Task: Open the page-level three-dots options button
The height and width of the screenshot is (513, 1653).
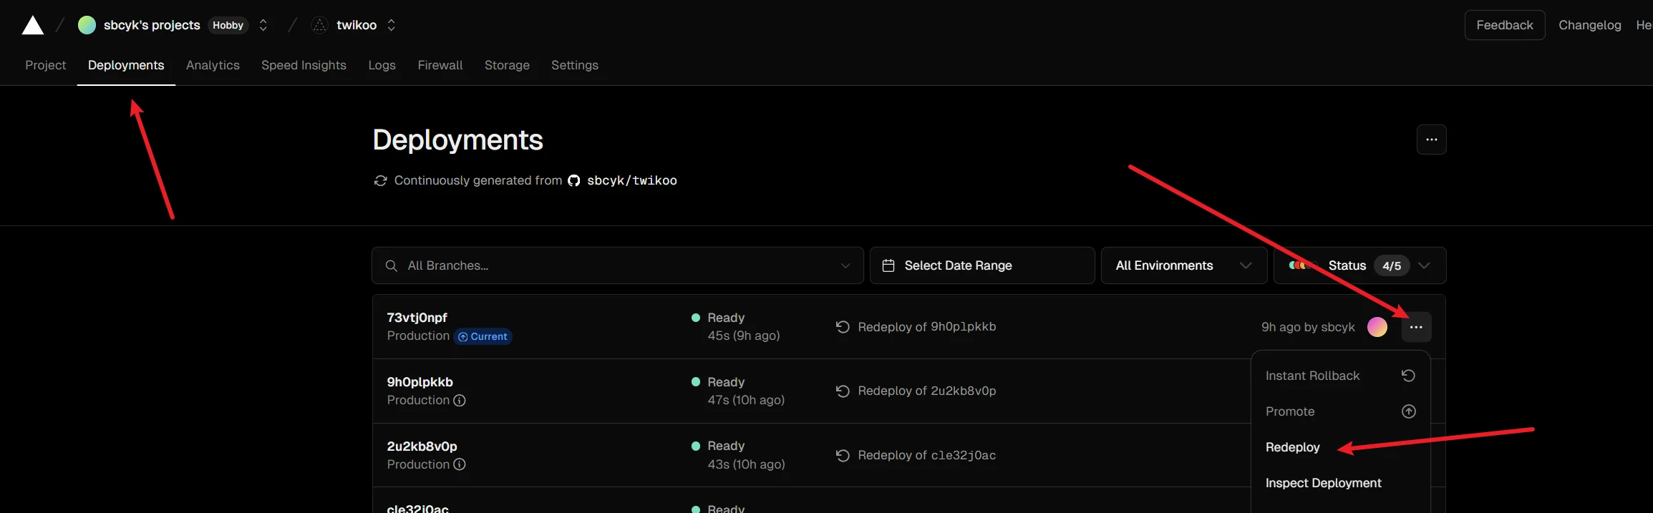Action: [x=1431, y=140]
